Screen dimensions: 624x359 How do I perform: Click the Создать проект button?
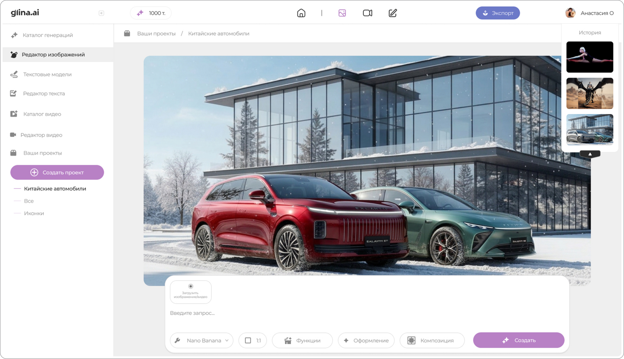57,172
